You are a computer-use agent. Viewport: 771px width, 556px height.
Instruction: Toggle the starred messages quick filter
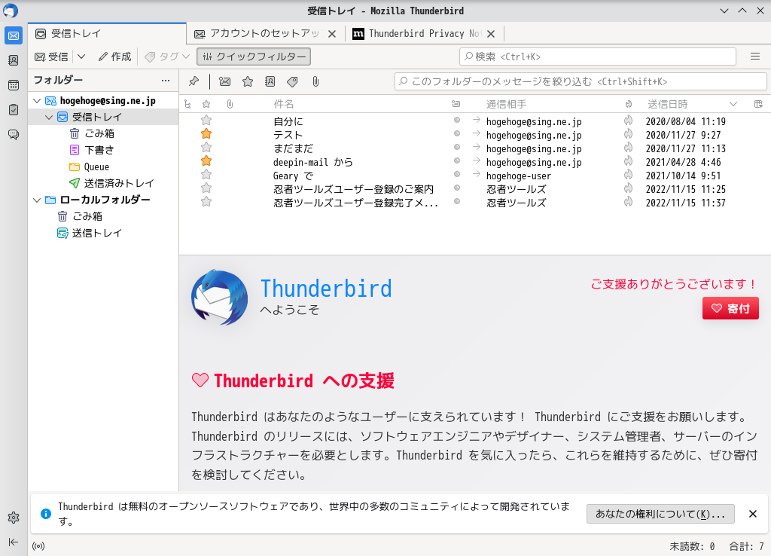pos(247,81)
